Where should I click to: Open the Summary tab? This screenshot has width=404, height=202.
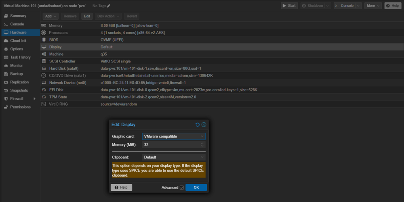point(20,16)
